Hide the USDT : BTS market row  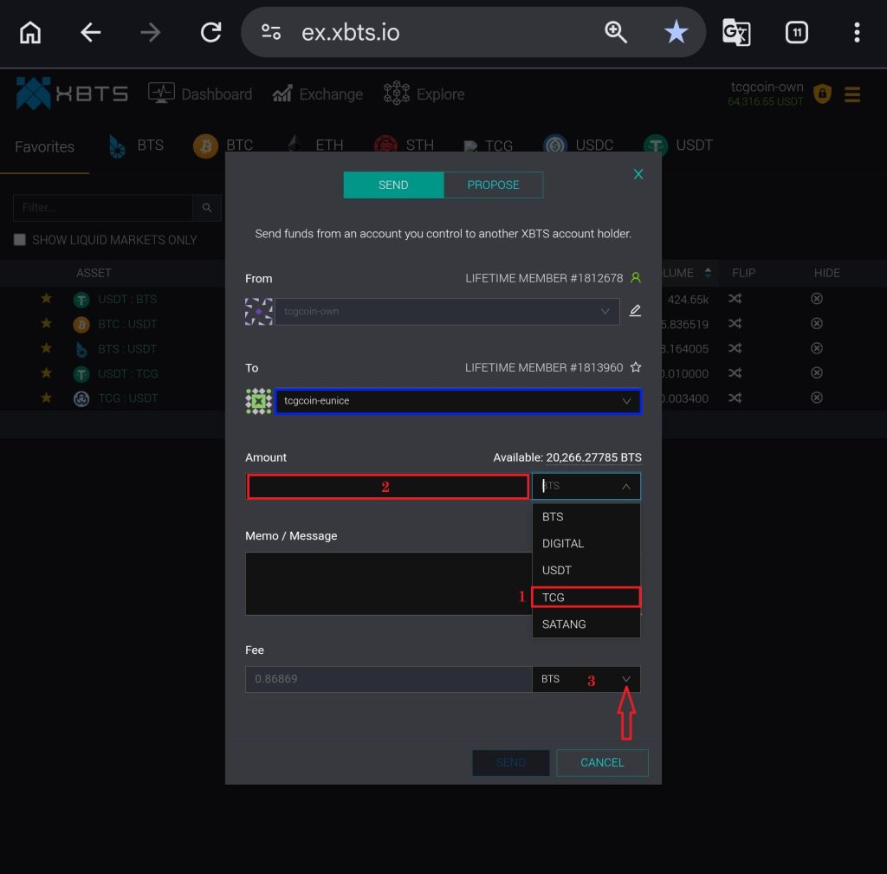point(816,299)
